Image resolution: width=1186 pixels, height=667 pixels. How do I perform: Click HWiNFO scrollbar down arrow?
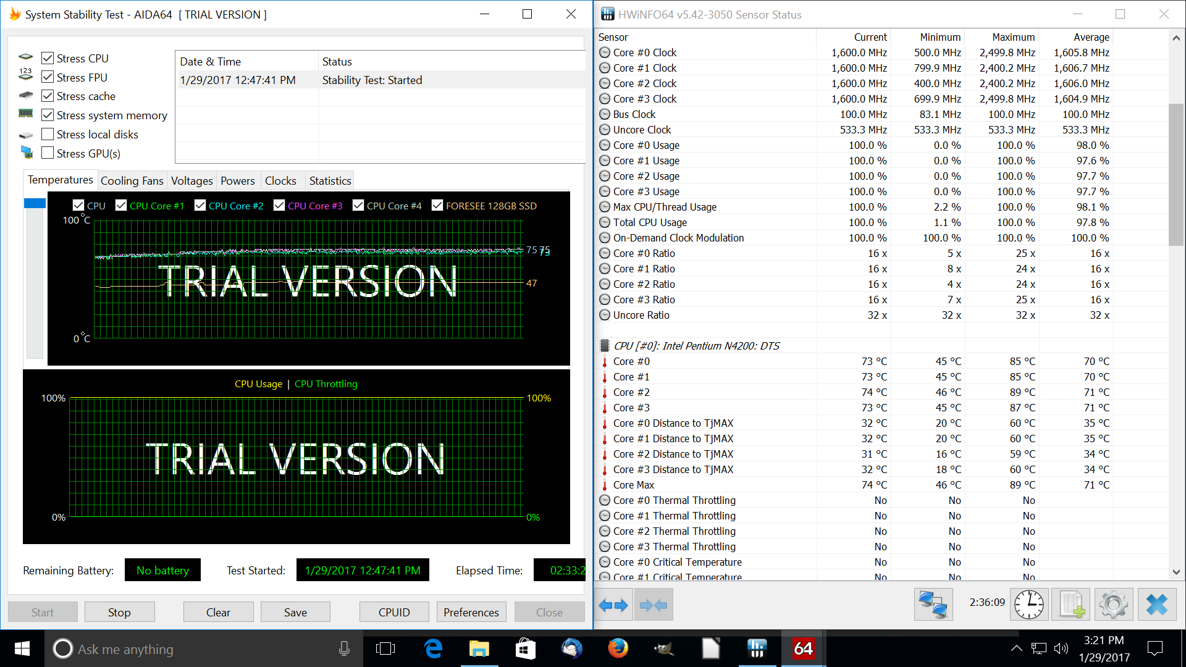(1176, 572)
